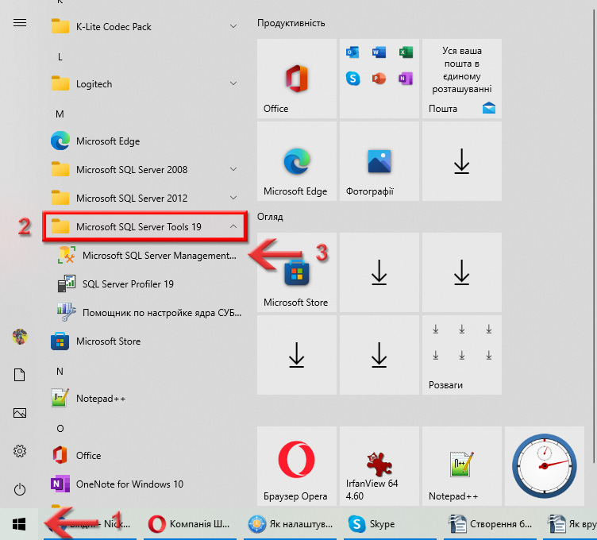
Task: Open OneNote for Windows 10
Action: tap(144, 484)
